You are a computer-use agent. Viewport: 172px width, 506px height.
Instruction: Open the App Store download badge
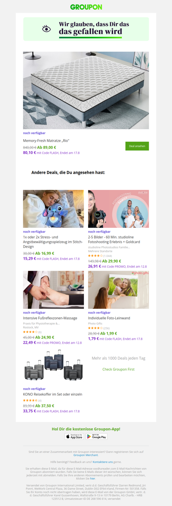74,436
